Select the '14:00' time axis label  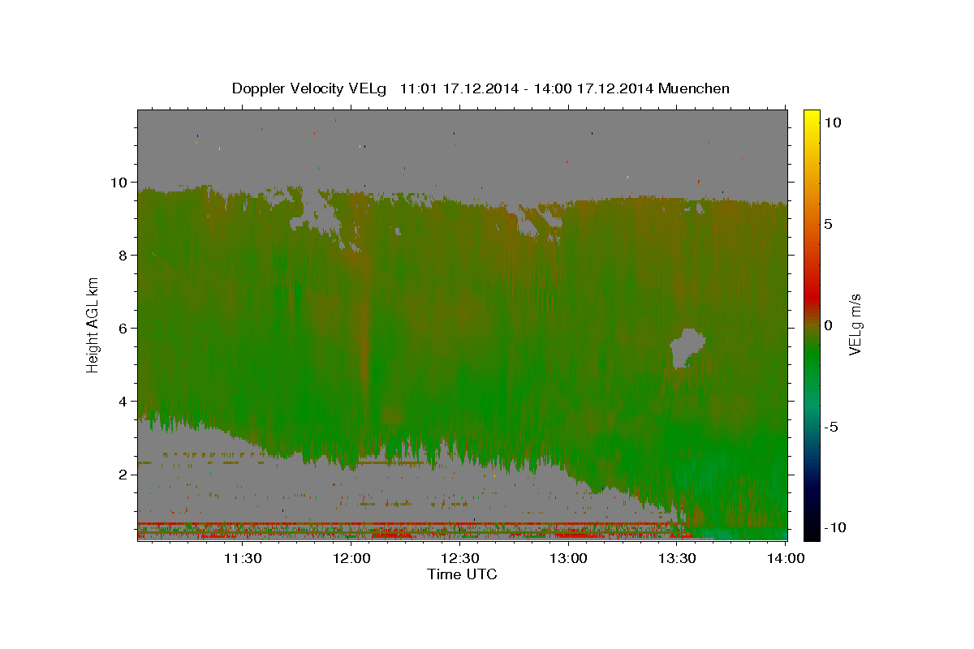pyautogui.click(x=786, y=558)
